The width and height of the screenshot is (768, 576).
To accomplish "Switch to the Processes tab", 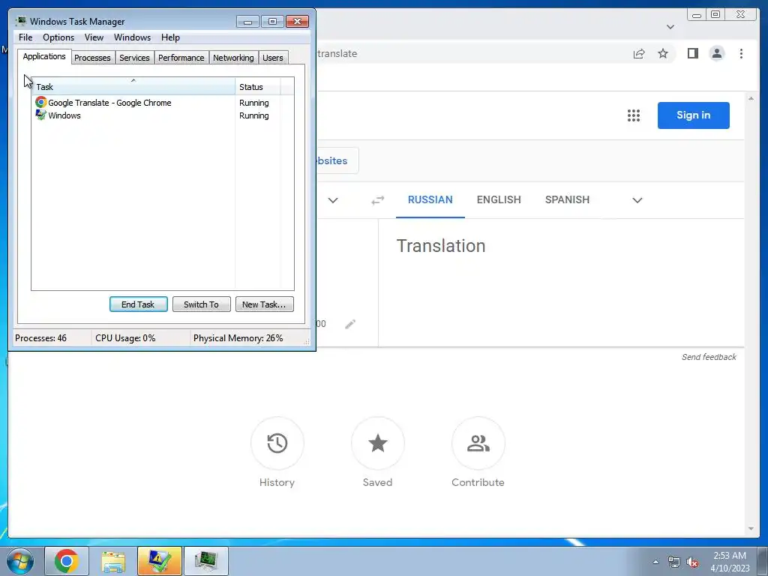I will (x=92, y=58).
